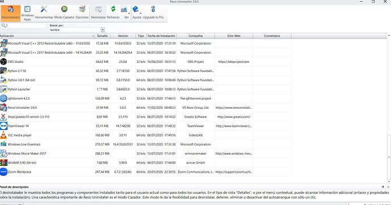Open the Herramientas tools icon
391x205 pixels.
point(44,13)
